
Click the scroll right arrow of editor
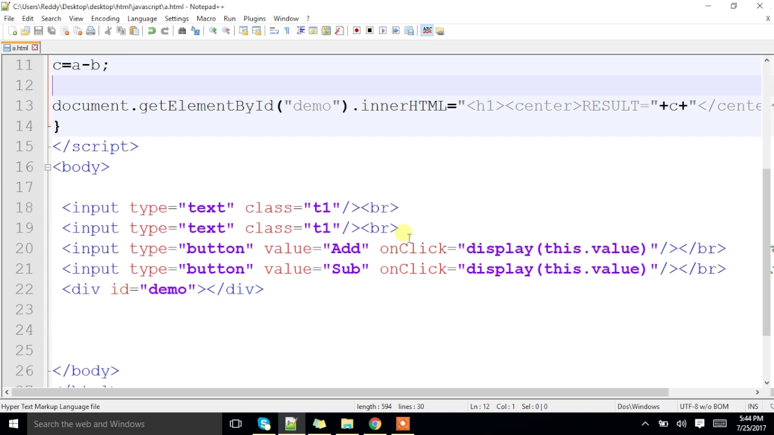[x=757, y=392]
